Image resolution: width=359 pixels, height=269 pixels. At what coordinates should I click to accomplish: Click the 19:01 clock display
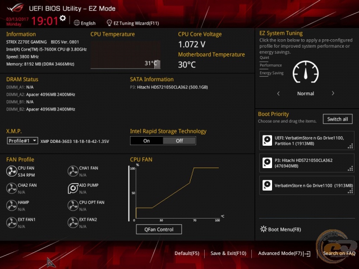(x=45, y=21)
